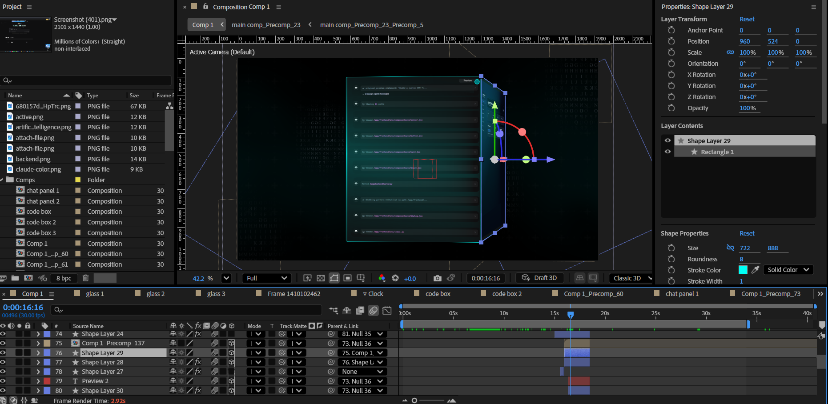Toggle 3D layer switch for Preview 2

231,381
